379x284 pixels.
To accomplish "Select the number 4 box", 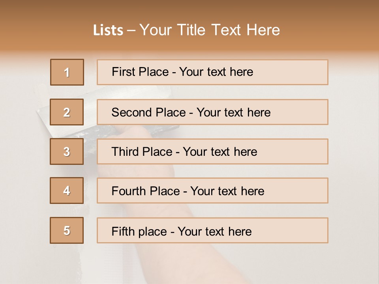I will pos(67,191).
